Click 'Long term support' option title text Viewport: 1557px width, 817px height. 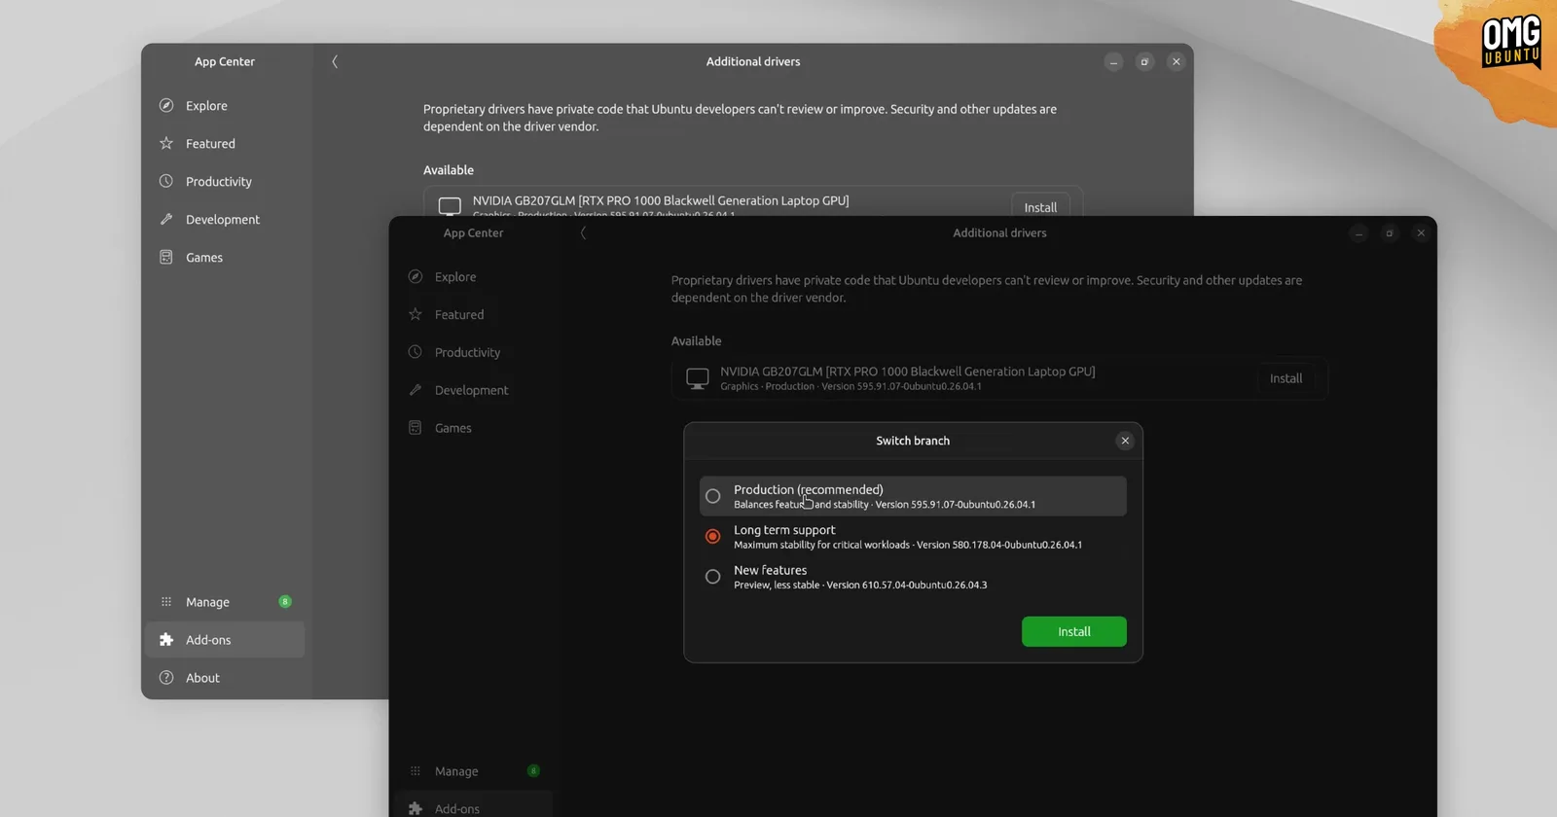[x=784, y=530]
